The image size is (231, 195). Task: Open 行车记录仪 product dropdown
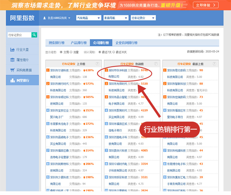click(x=143, y=18)
